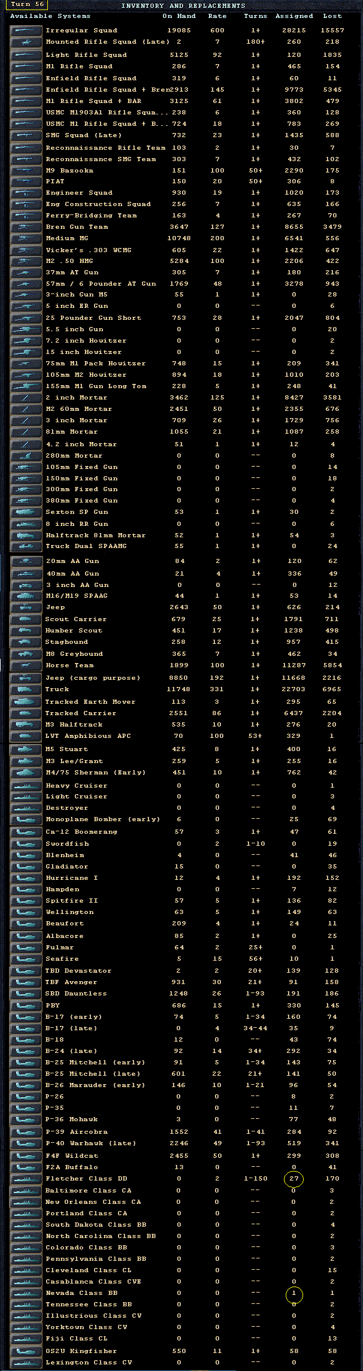This screenshot has height=1371, width=363.
Task: Click the P-40 Warhawk (late) icon
Action: [26, 1143]
